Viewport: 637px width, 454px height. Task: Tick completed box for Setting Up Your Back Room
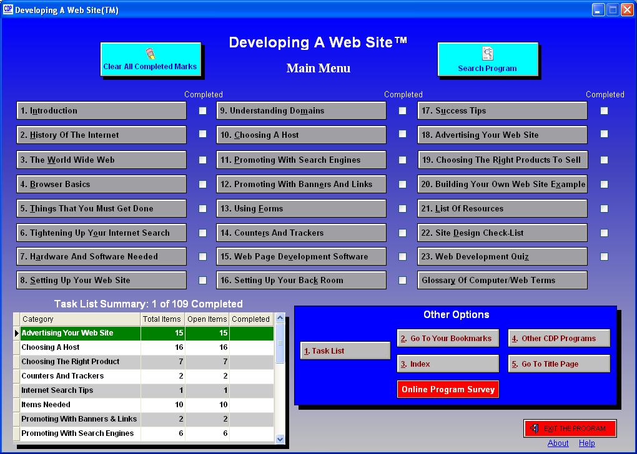point(402,281)
